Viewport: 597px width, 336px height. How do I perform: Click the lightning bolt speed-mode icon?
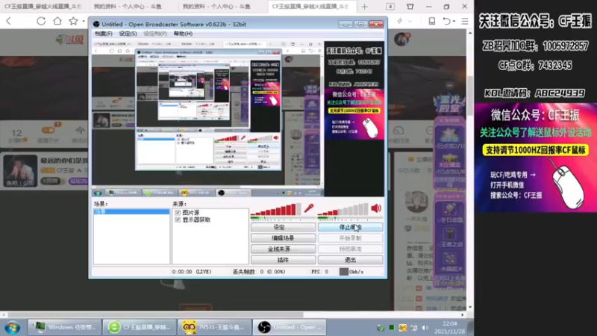coord(399,21)
